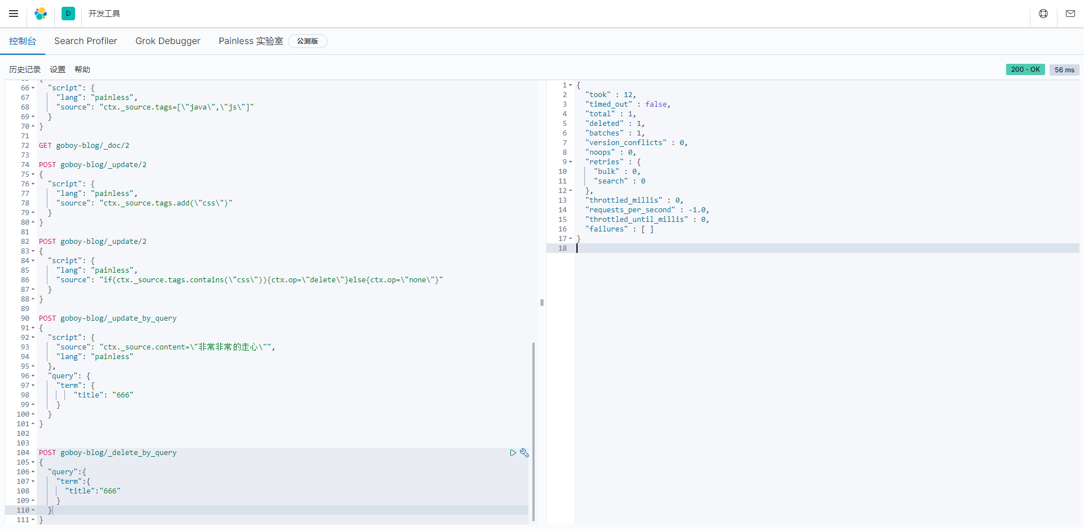Image resolution: width=1084 pixels, height=529 pixels.
Task: Click the POST goboy-blog/_delete_by_query request line
Action: (108, 453)
